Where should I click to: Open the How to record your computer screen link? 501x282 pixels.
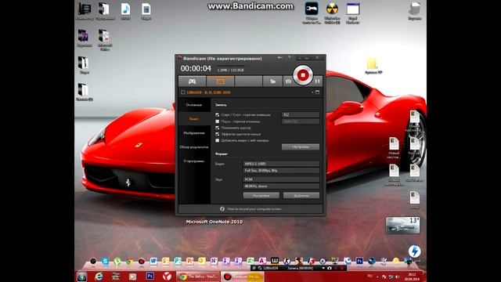pyautogui.click(x=254, y=209)
